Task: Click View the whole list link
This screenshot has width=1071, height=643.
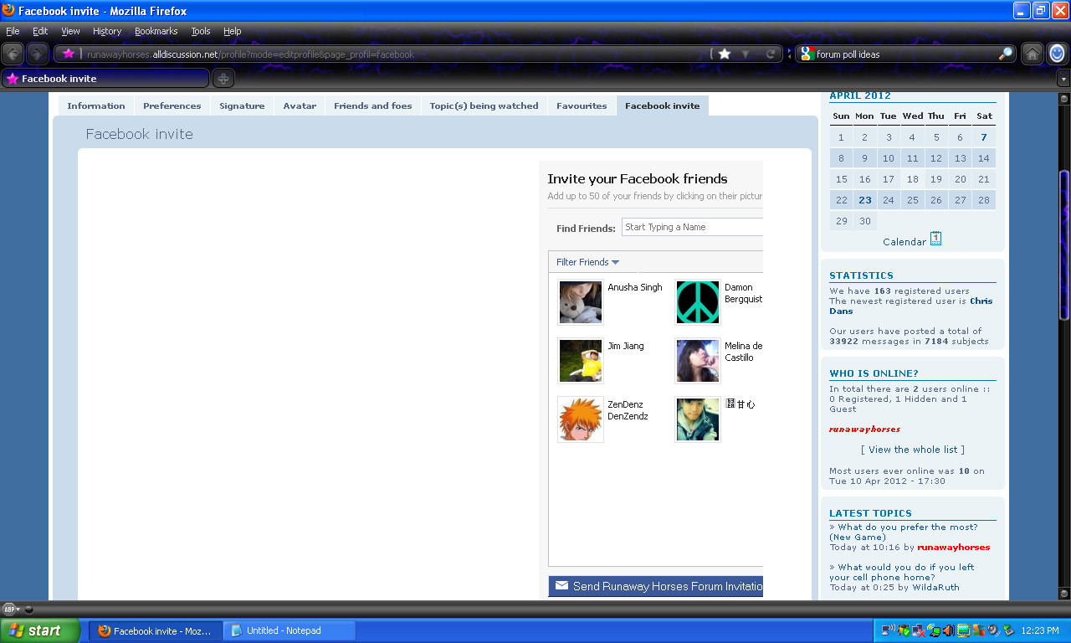Action: point(913,450)
